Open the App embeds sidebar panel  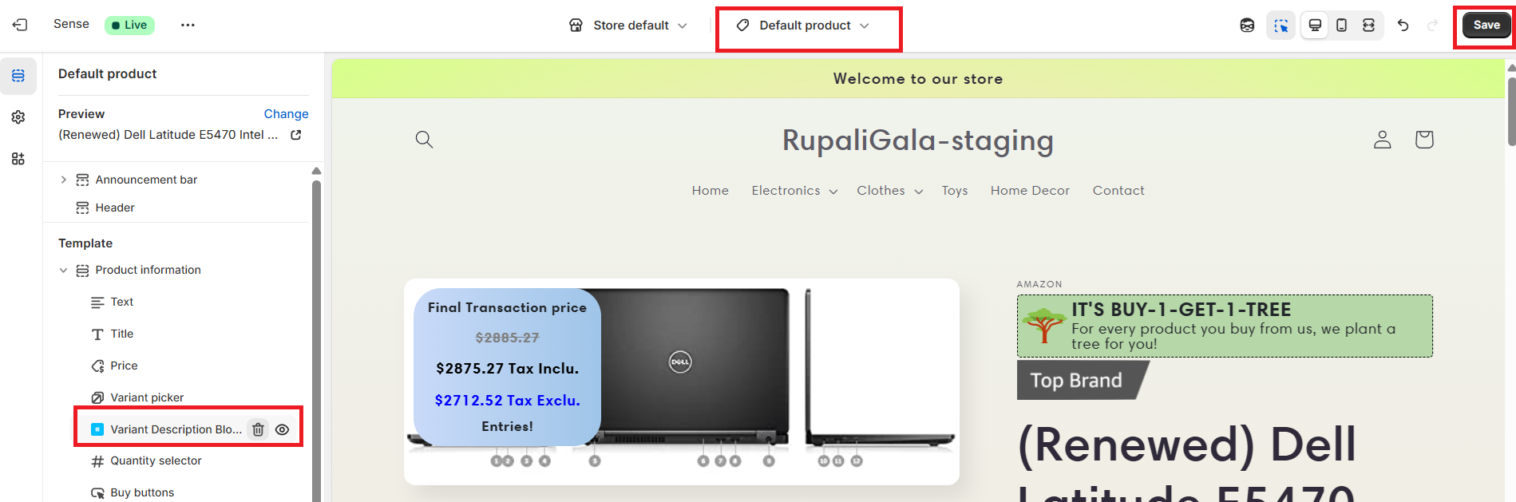coord(18,159)
